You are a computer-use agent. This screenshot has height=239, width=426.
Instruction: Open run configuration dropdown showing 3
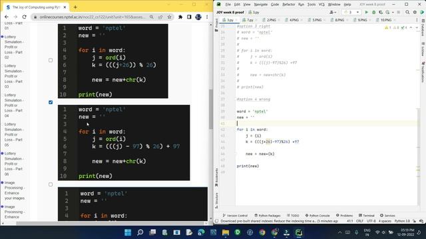point(351,12)
